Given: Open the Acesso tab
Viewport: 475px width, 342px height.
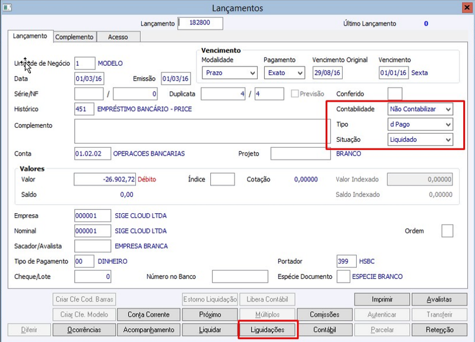Looking at the screenshot, I should (118, 37).
